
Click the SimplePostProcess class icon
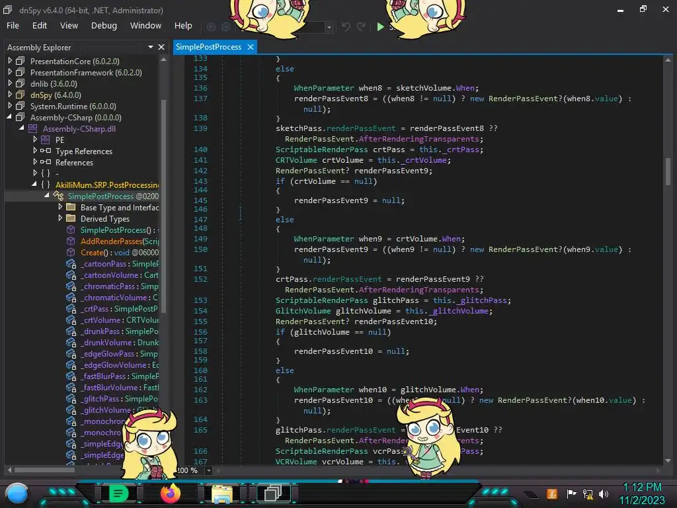coord(58,196)
